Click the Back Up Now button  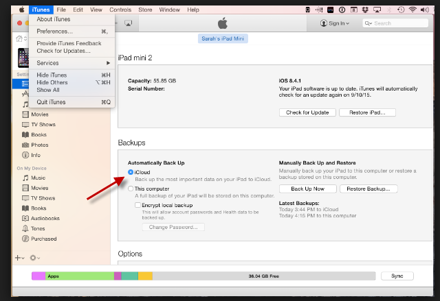point(308,189)
